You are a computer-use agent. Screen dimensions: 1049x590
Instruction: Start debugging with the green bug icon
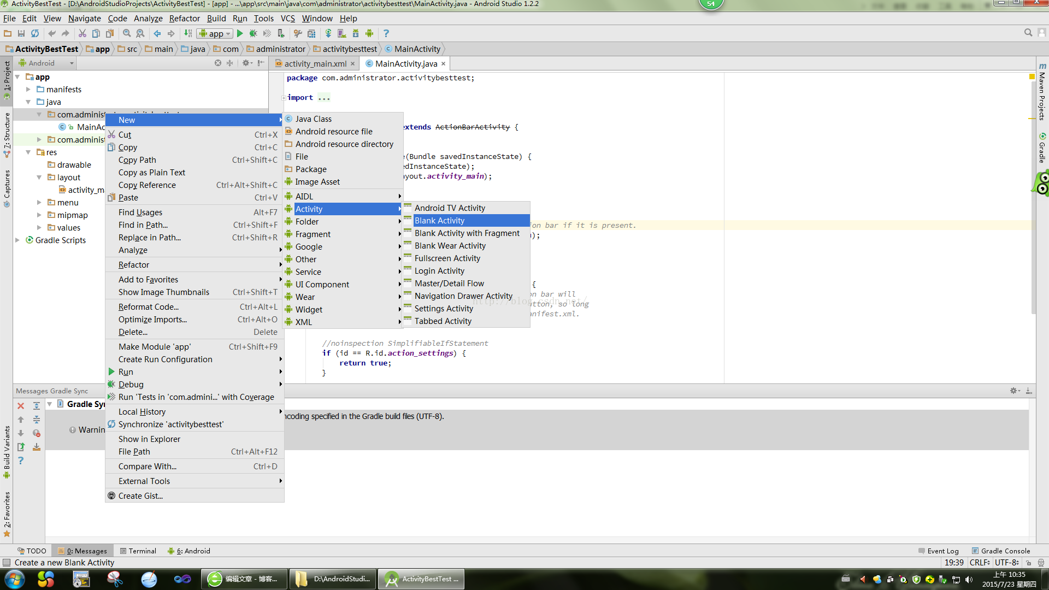pyautogui.click(x=253, y=33)
